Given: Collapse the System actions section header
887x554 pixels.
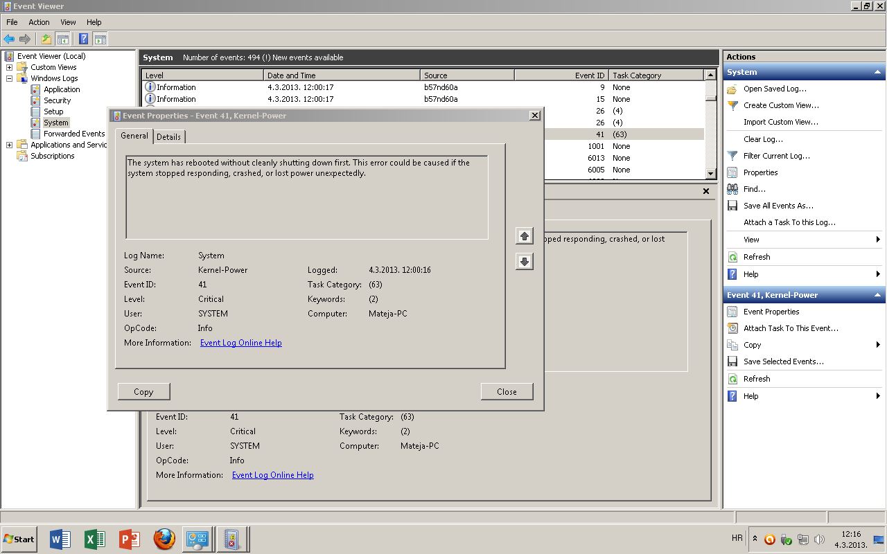Looking at the screenshot, I should coord(877,72).
